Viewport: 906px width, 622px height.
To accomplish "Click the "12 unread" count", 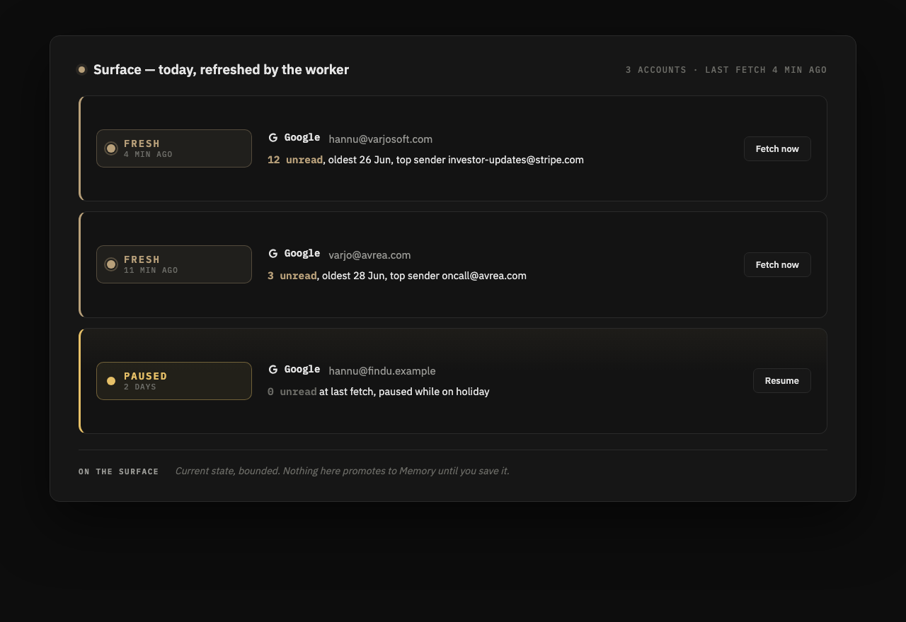I will (295, 160).
